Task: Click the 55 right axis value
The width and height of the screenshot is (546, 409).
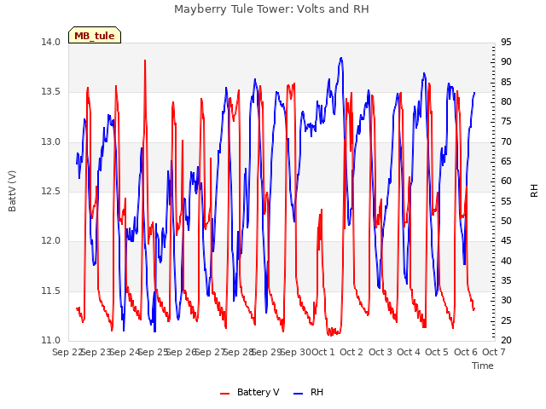Action: point(506,201)
